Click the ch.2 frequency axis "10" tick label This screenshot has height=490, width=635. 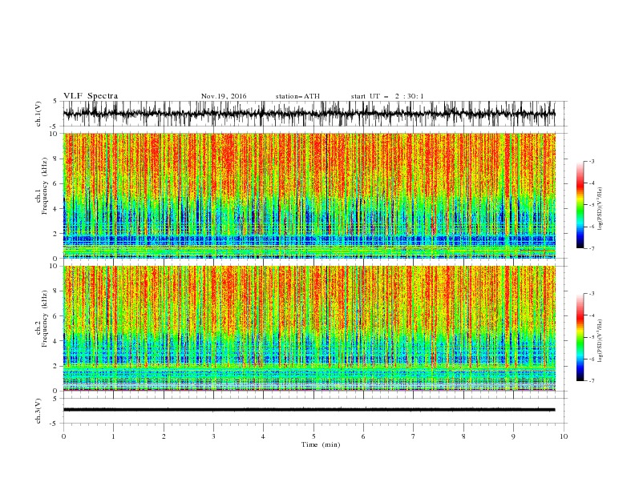click(54, 266)
